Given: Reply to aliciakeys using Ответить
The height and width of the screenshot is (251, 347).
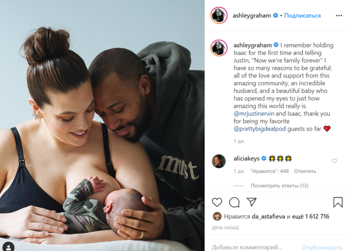Looking at the screenshot, I should (x=305, y=171).
